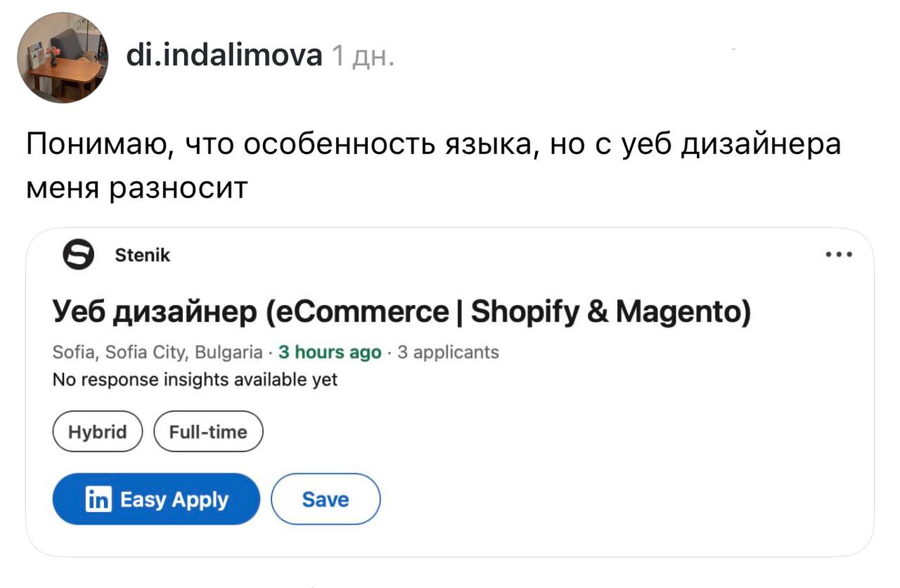Click the LinkedIn "in" logo icon

(x=98, y=499)
